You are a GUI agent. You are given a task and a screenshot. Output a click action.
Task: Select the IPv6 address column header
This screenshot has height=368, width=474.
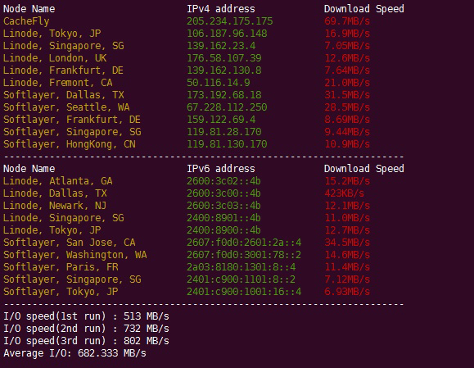click(221, 169)
